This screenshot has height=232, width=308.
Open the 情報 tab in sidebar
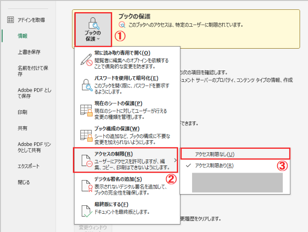[x=23, y=35]
